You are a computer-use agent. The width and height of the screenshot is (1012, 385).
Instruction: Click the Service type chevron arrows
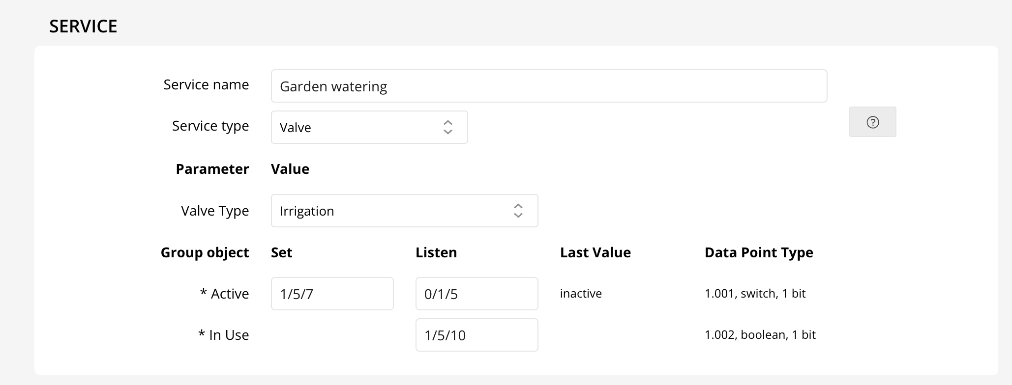(x=447, y=128)
